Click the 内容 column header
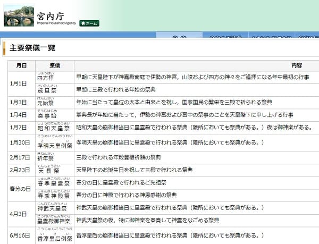 tap(296, 65)
